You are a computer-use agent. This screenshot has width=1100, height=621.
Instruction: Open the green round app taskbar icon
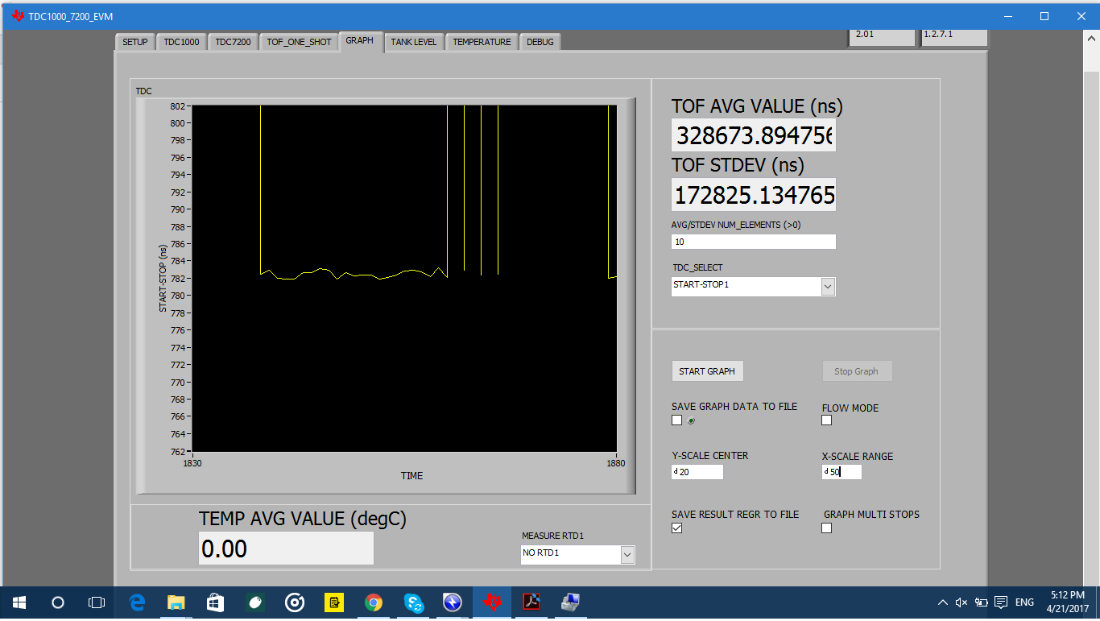254,602
